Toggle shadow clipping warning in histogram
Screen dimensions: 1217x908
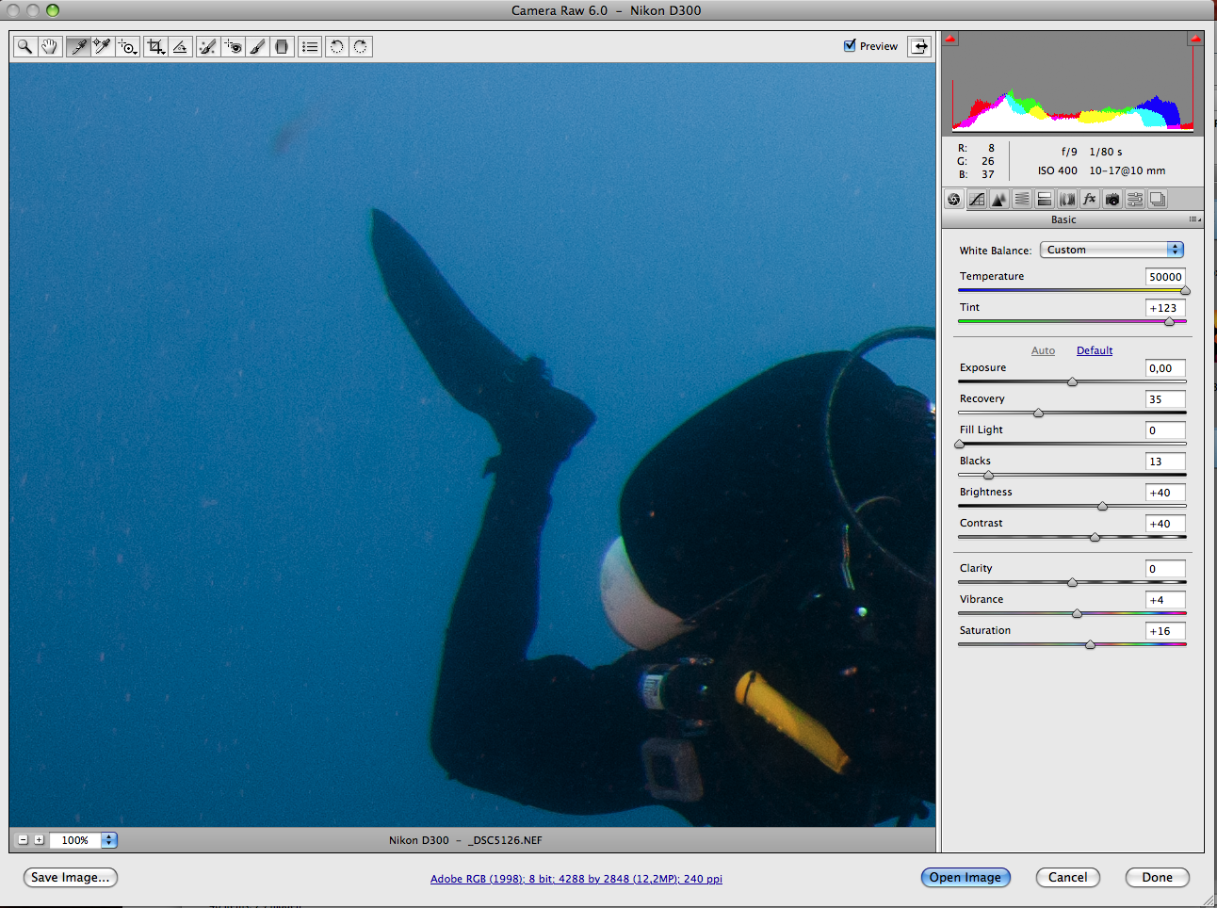(951, 40)
